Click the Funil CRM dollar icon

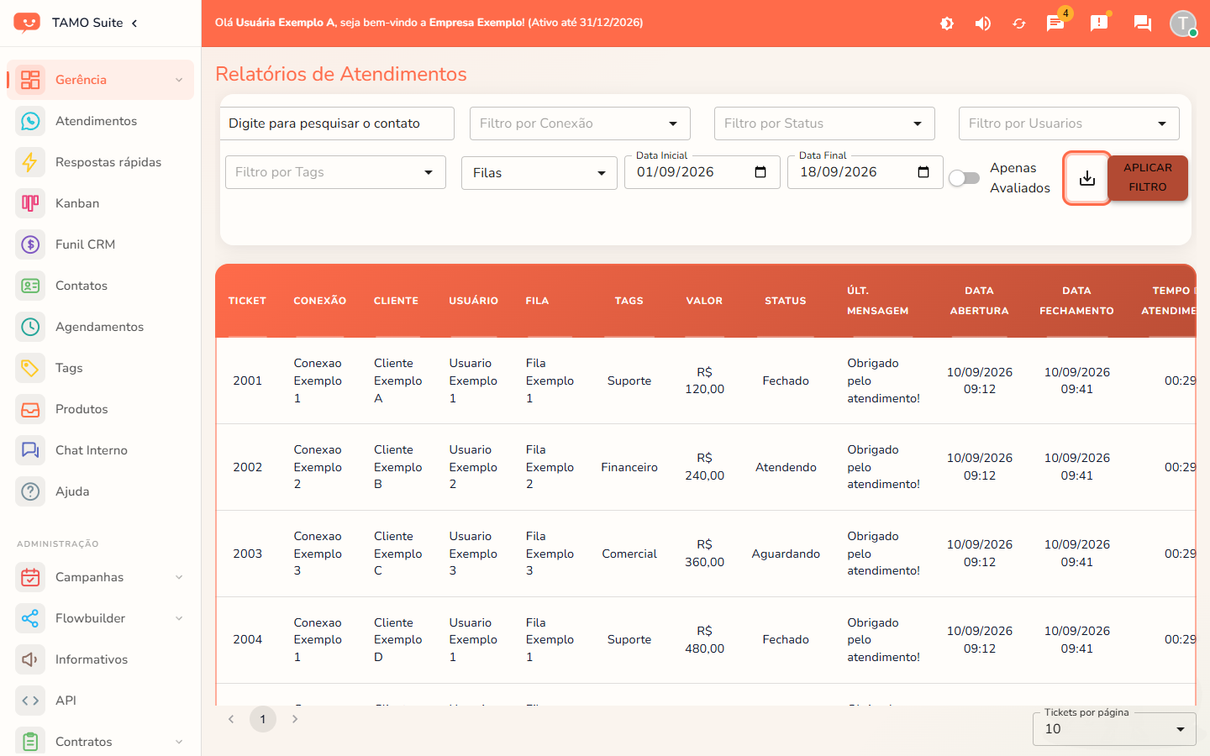coord(30,244)
